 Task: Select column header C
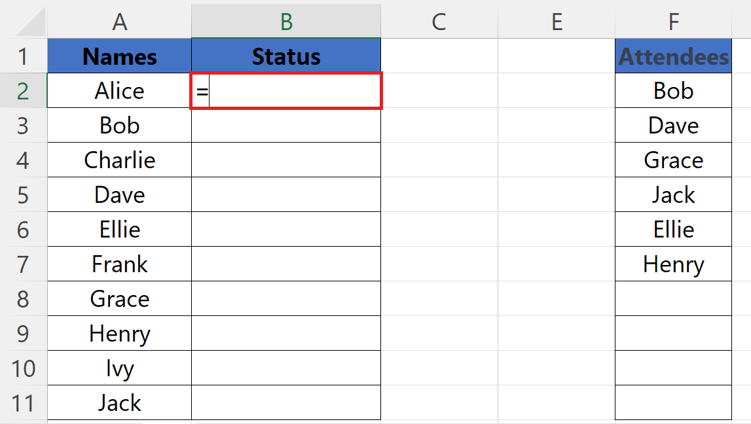439,22
